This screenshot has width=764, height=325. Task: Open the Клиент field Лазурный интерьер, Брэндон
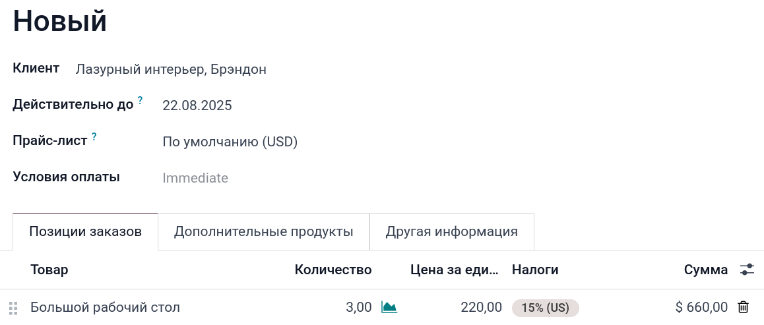171,69
